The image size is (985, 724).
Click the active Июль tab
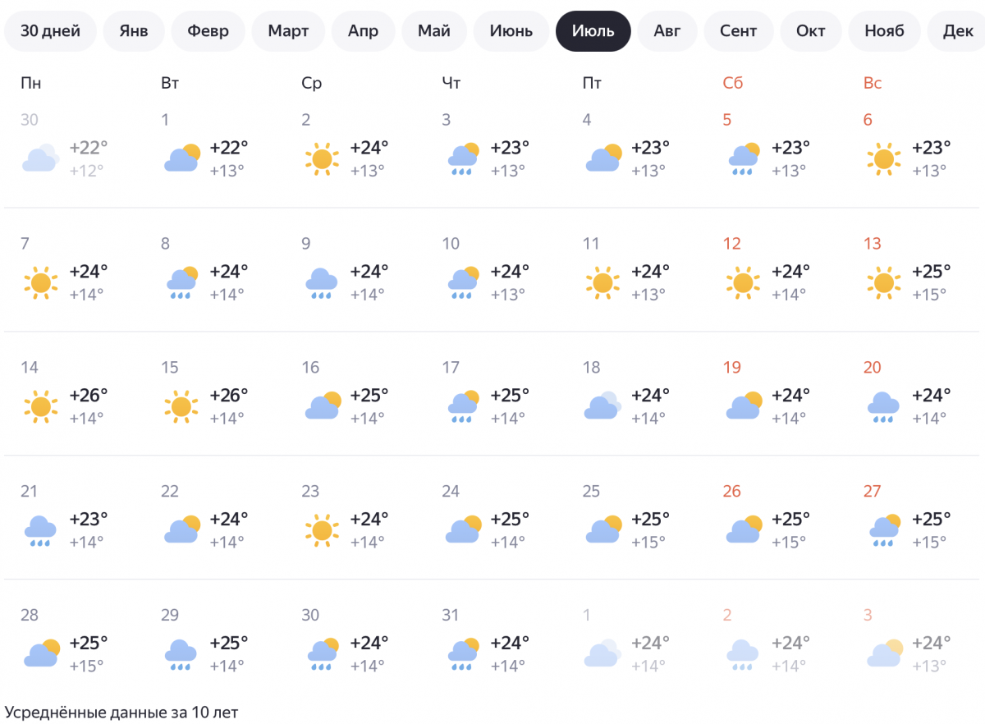click(x=593, y=31)
